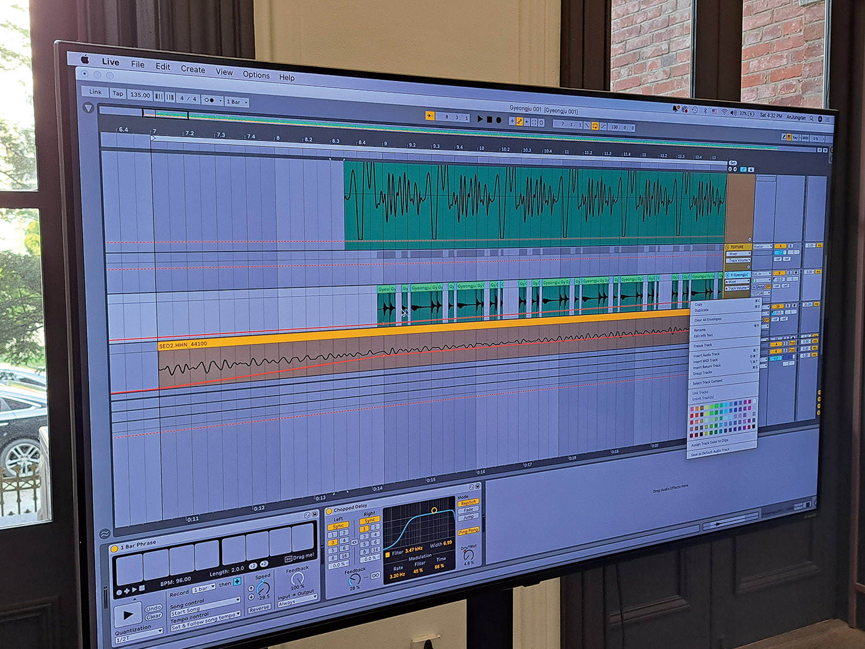865x649 pixels.
Task: Open the Edit menu
Action: [x=163, y=66]
